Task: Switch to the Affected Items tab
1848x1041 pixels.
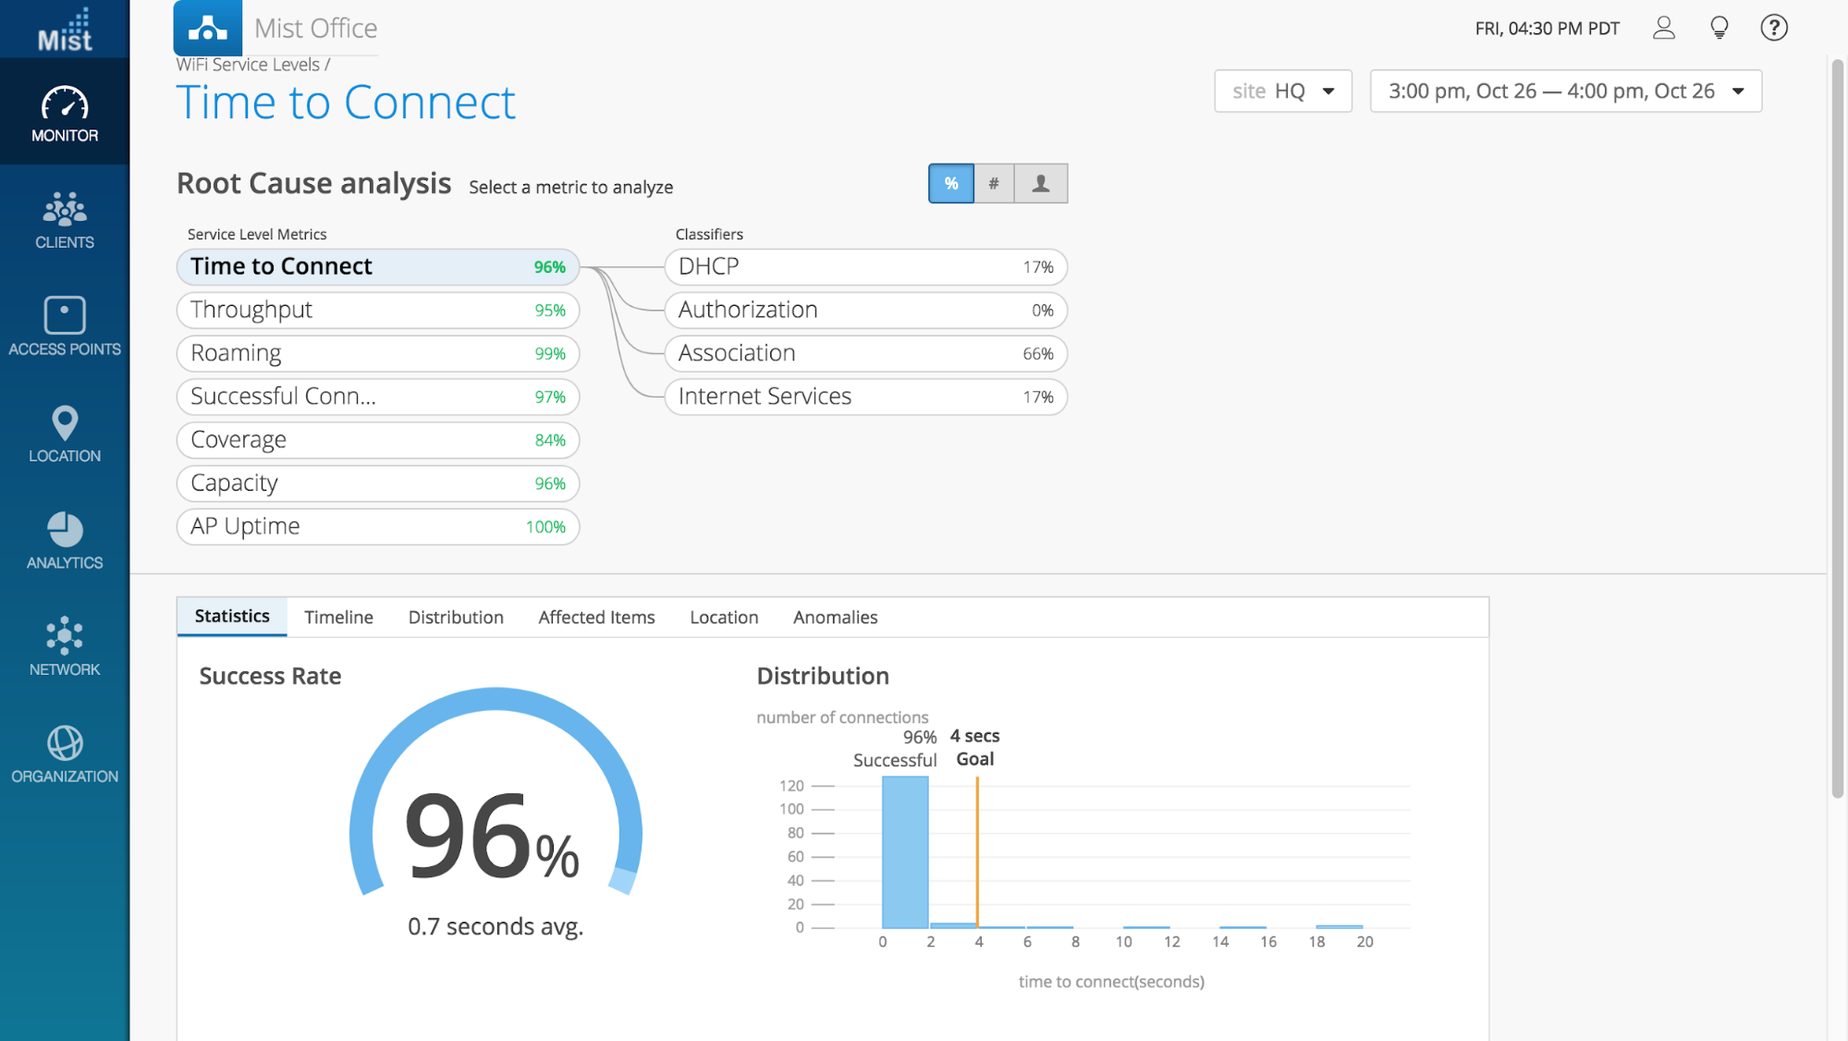Action: point(596,618)
